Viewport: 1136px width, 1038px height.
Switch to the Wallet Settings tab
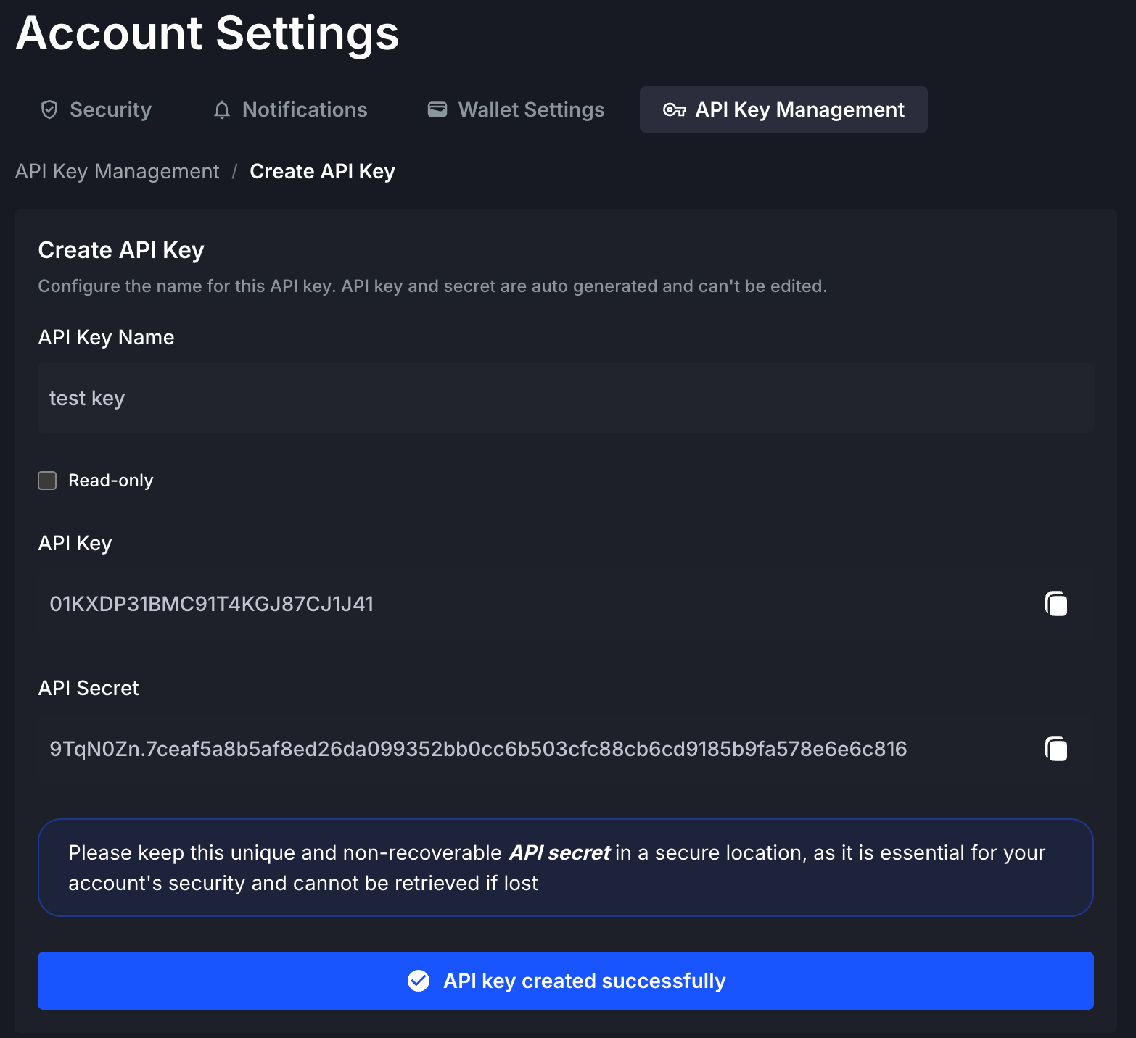516,109
